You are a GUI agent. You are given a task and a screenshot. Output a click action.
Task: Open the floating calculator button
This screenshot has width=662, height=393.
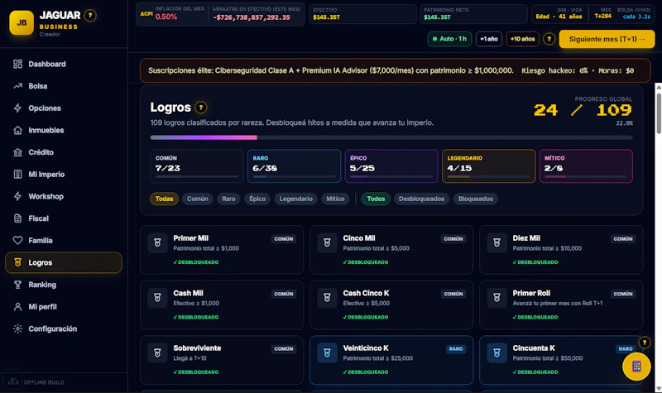636,366
